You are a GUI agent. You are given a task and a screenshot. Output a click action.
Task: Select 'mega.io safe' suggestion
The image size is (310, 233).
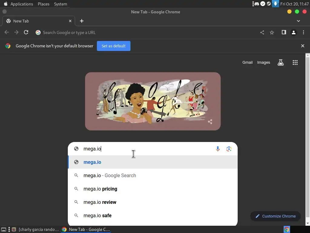pyautogui.click(x=153, y=216)
